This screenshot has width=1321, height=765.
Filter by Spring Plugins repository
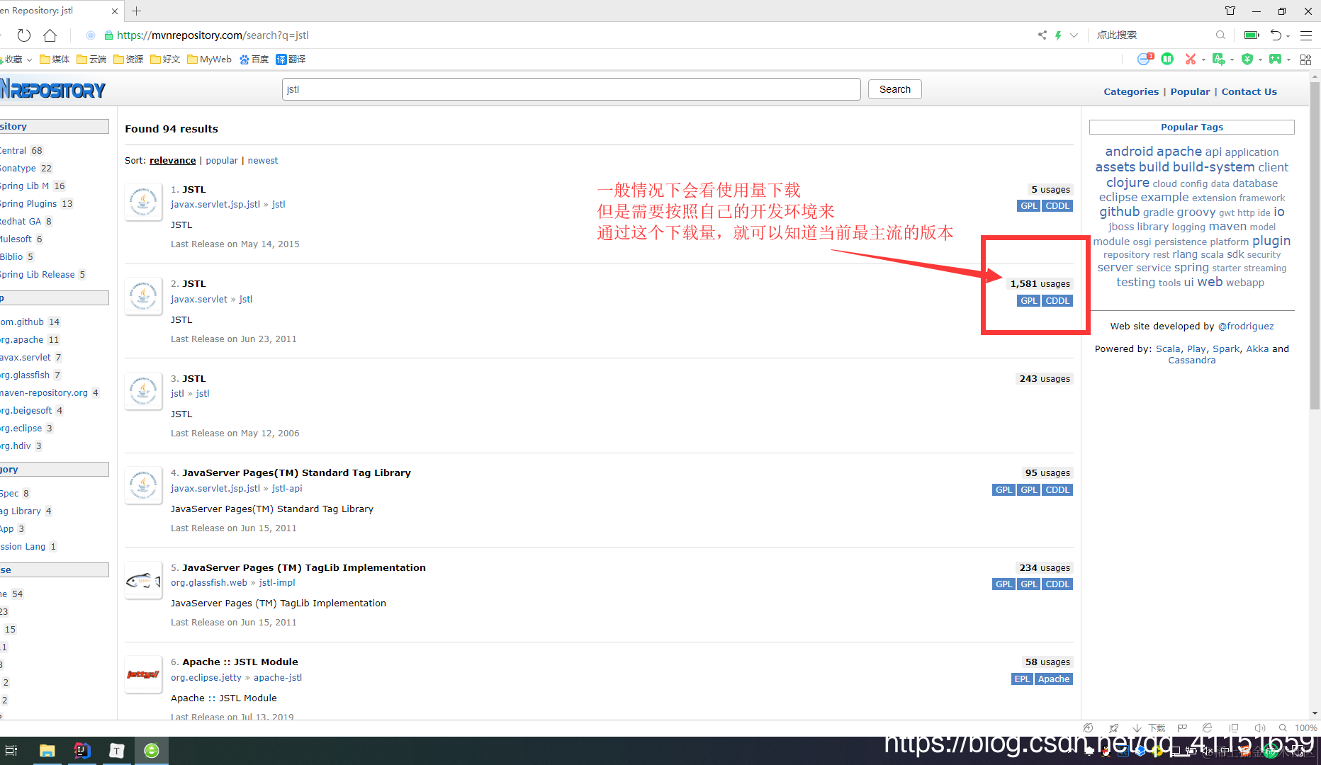(28, 203)
